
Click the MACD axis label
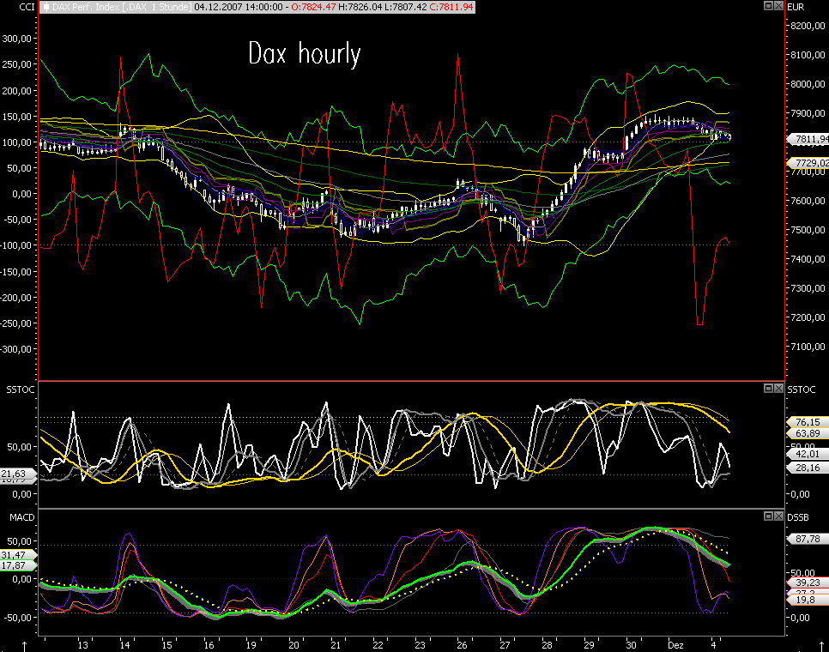22,517
